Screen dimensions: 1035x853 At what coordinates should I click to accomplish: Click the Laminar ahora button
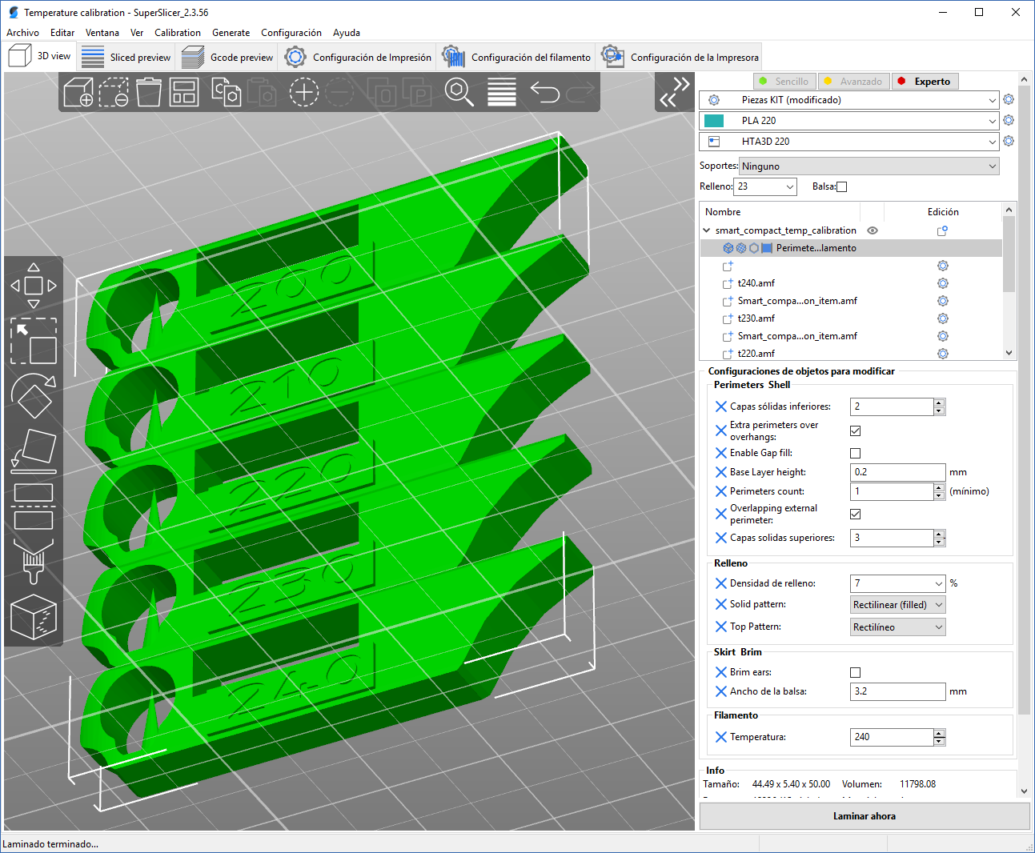(864, 816)
